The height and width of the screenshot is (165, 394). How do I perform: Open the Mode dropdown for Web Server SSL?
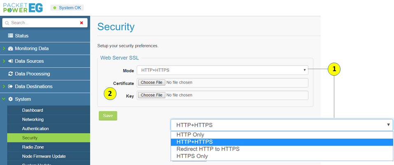click(222, 70)
